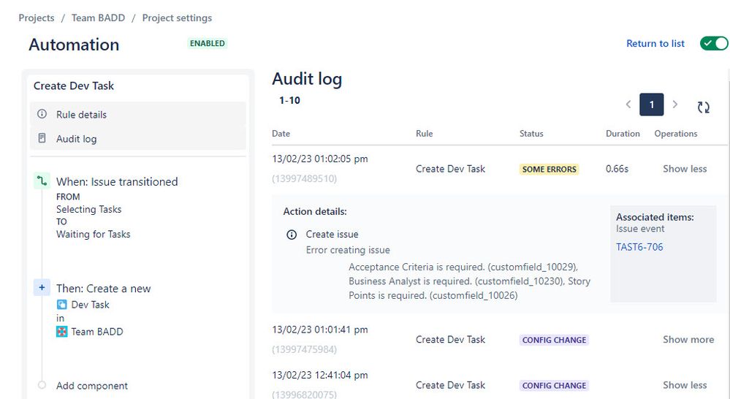The width and height of the screenshot is (730, 399).
Task: Collapse the SOME ERRORS entry with Show less
Action: [x=685, y=169]
